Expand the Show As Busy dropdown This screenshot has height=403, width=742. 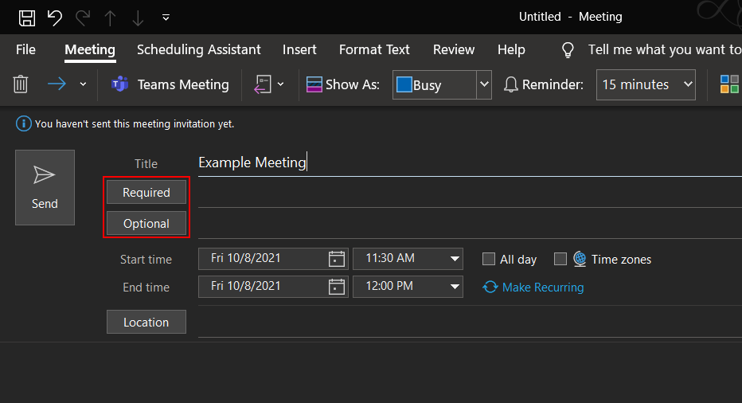pyautogui.click(x=483, y=84)
